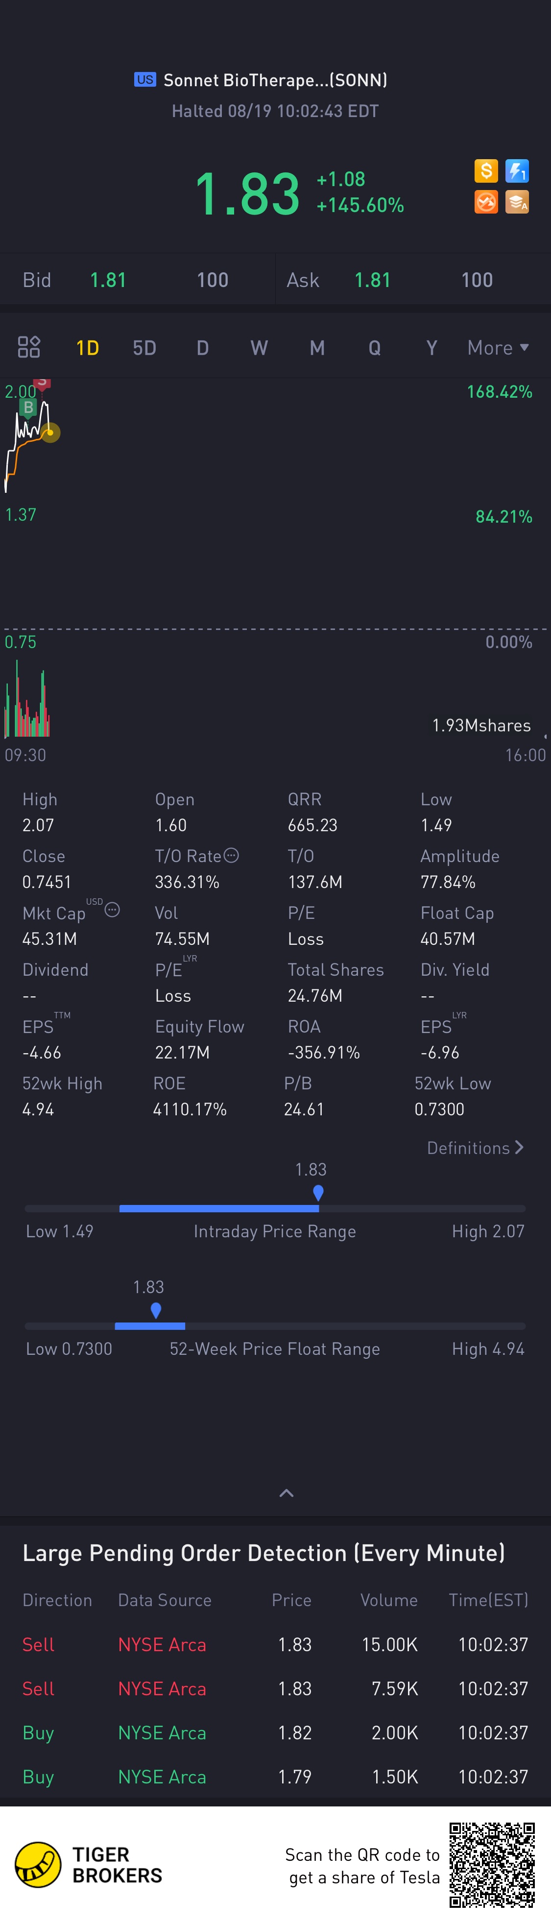Tap the orange crossed-out chart icon
This screenshot has height=1924, width=551.
486,202
